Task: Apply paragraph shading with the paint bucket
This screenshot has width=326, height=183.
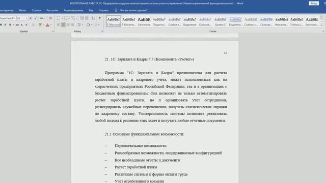Action: (x=88, y=25)
